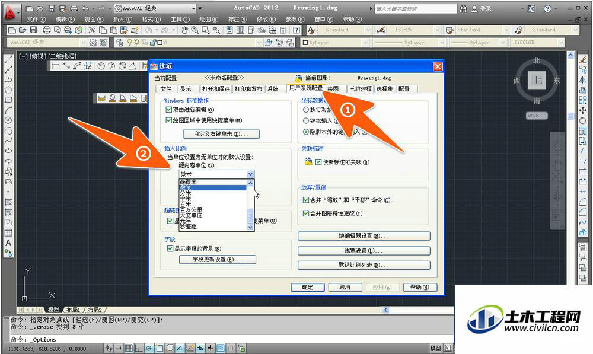Screen dimensions: 593x354
Task: Select the Erase tool in modify toolbar
Action: (x=583, y=60)
